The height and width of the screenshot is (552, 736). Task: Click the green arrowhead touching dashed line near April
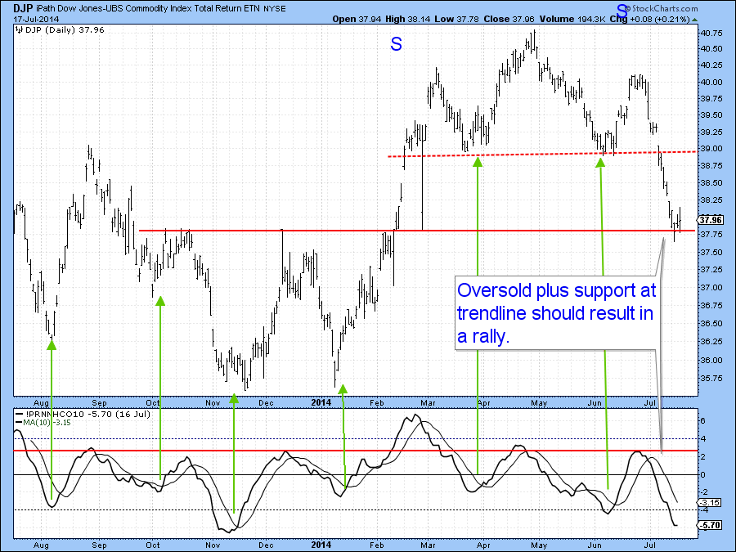tap(478, 161)
